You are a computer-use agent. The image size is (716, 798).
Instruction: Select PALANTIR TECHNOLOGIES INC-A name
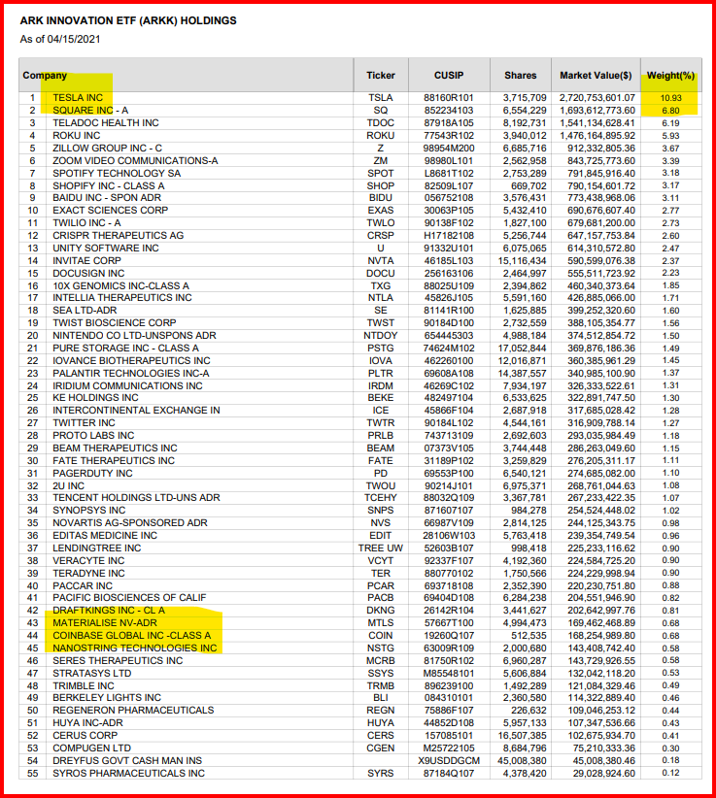click(131, 373)
